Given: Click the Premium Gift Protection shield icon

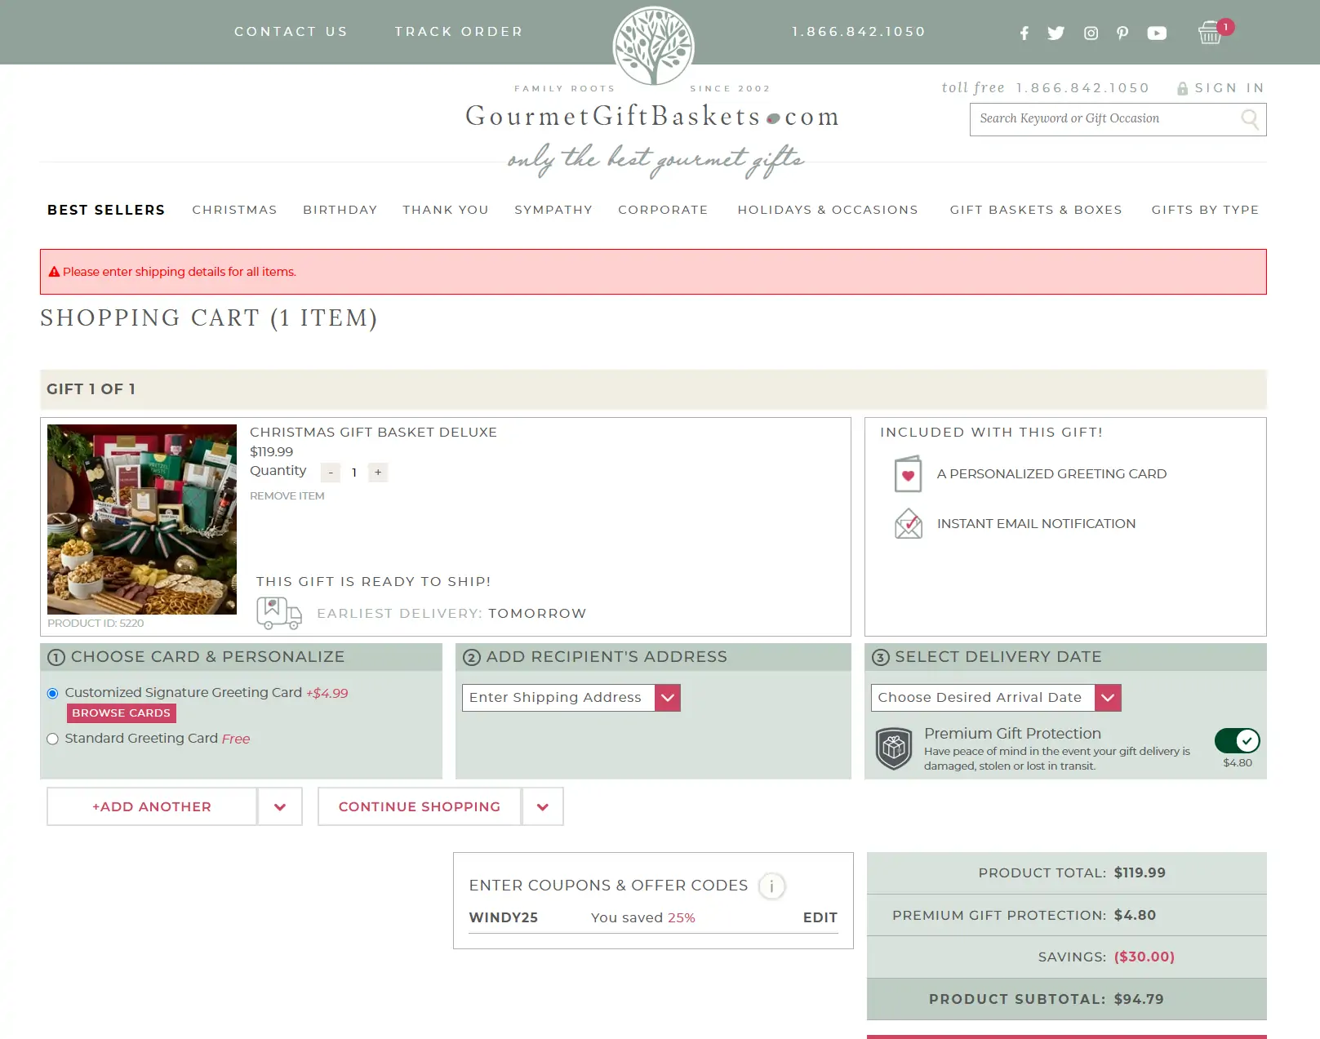Looking at the screenshot, I should (894, 748).
